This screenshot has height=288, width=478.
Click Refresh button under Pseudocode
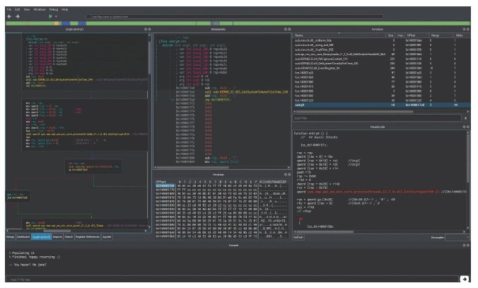click(x=298, y=238)
